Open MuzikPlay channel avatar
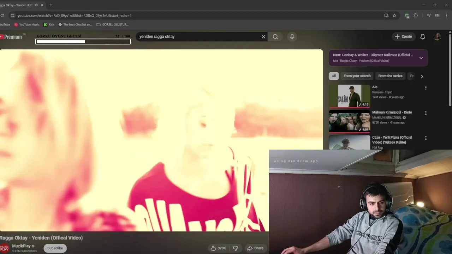The width and height of the screenshot is (452, 254). tap(4, 248)
